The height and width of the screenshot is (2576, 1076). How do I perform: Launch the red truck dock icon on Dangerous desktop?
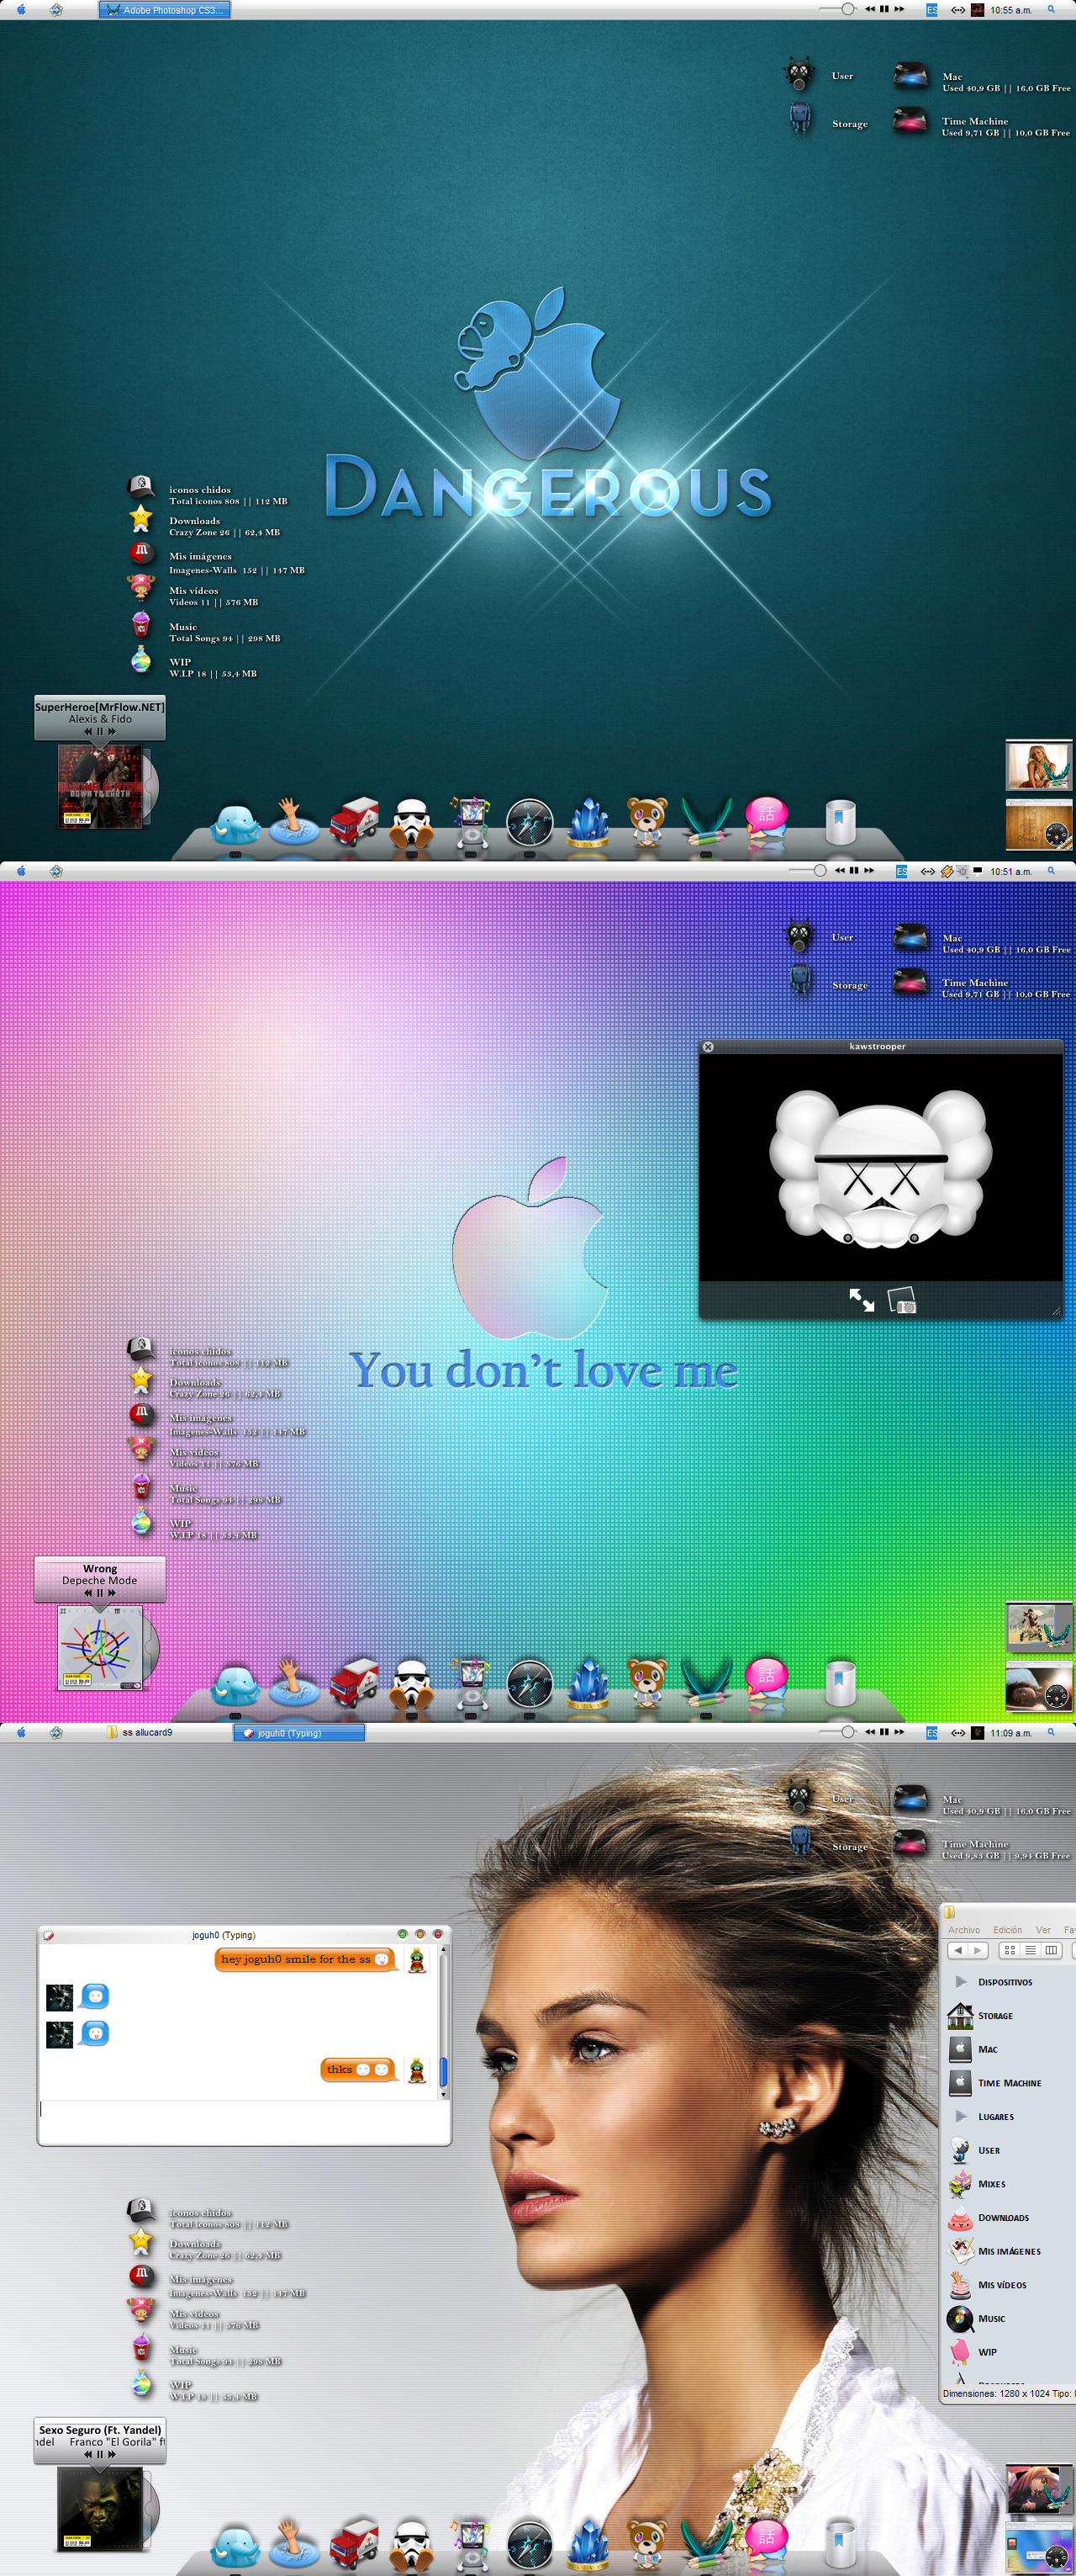pyautogui.click(x=354, y=822)
